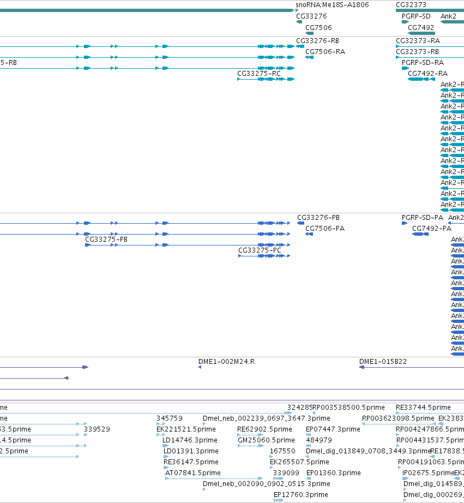The height and width of the screenshot is (503, 464).
Task: Click the CG32373 gene label
Action: 411,5
